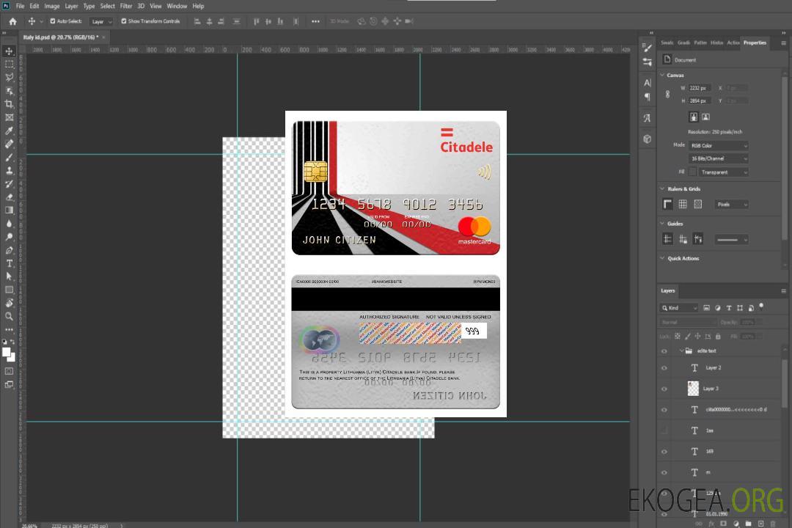Hide the Layer 2 text layer

click(x=664, y=368)
